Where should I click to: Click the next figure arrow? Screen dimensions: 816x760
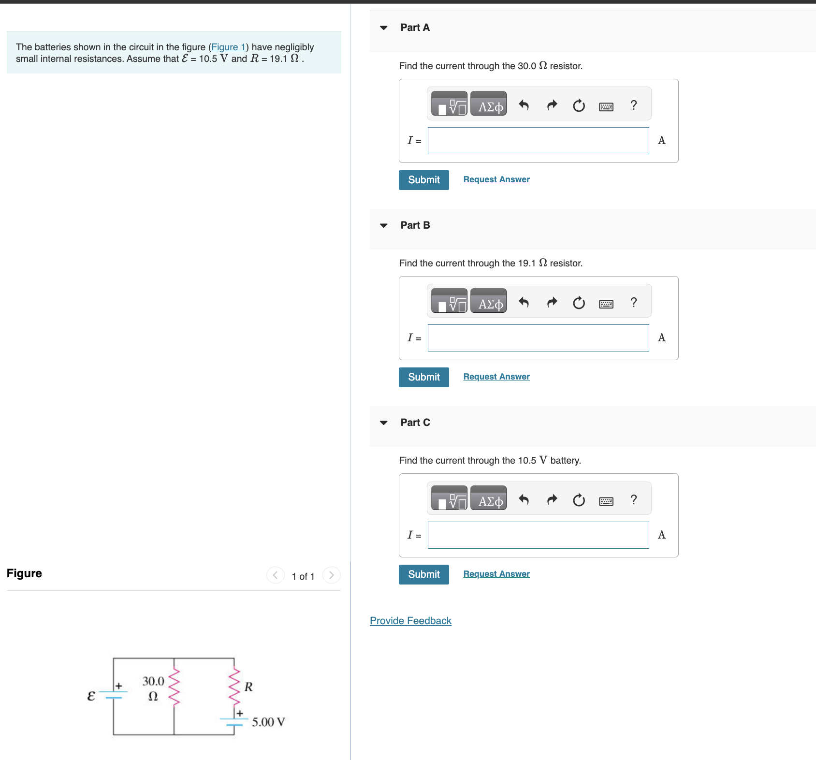[331, 575]
